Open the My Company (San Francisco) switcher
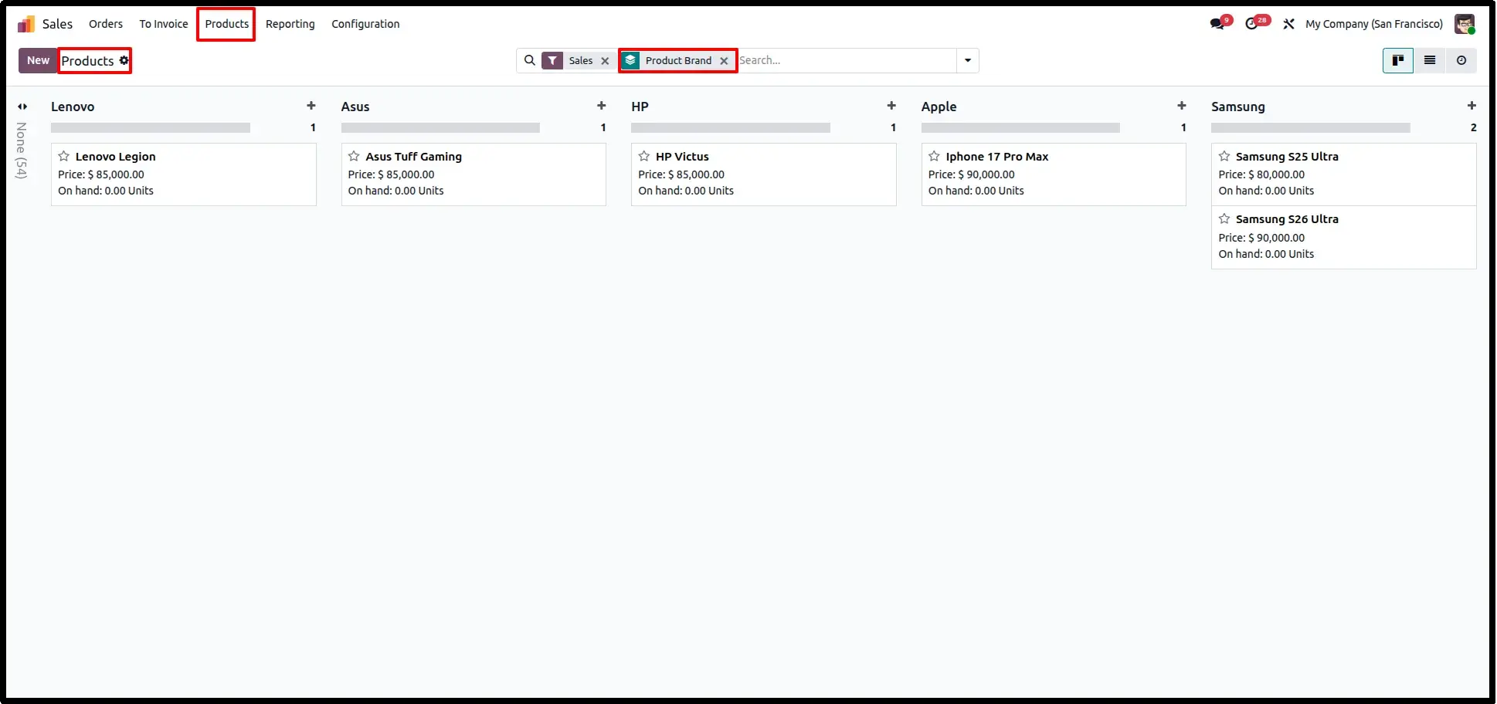1497x704 pixels. point(1373,24)
